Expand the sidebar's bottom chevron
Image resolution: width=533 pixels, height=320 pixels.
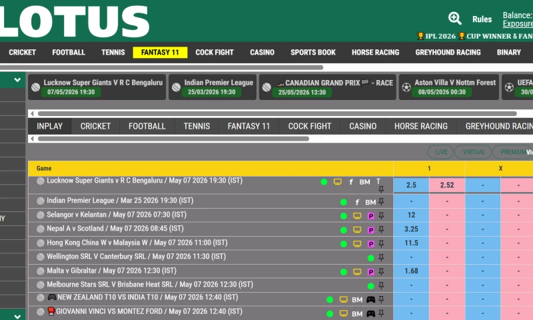click(x=17, y=316)
